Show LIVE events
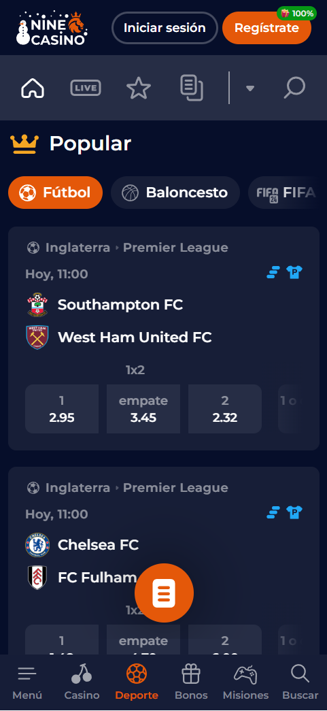The width and height of the screenshot is (327, 711). pos(86,88)
